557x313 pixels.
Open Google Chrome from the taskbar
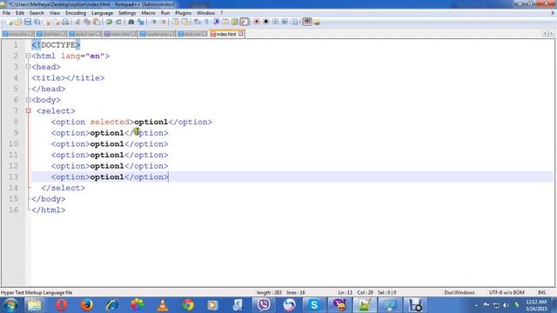[x=188, y=305]
